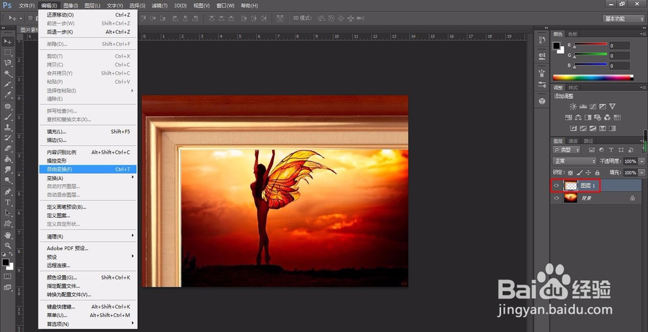Select the Magic Wand tool

click(7, 73)
